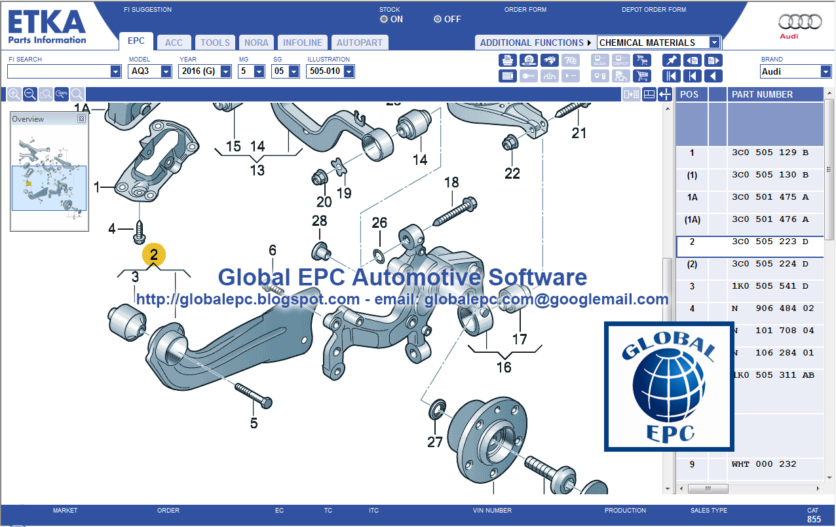Open the wheel and tire function icon
Screen dimensions: 836x527
tap(529, 60)
